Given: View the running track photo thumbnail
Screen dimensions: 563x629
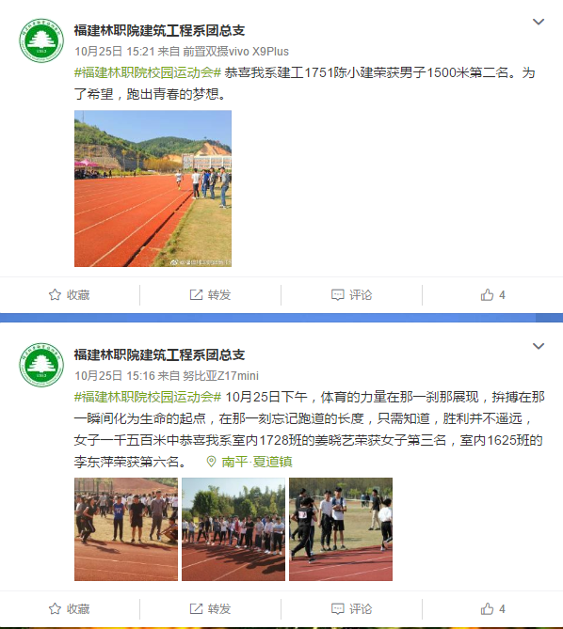Looking at the screenshot, I should coord(153,189).
